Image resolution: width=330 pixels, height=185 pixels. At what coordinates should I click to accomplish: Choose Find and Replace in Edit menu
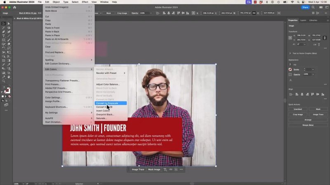[68, 53]
